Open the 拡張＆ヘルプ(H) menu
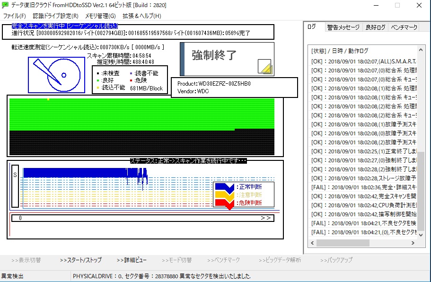The image size is (431, 282). (141, 16)
